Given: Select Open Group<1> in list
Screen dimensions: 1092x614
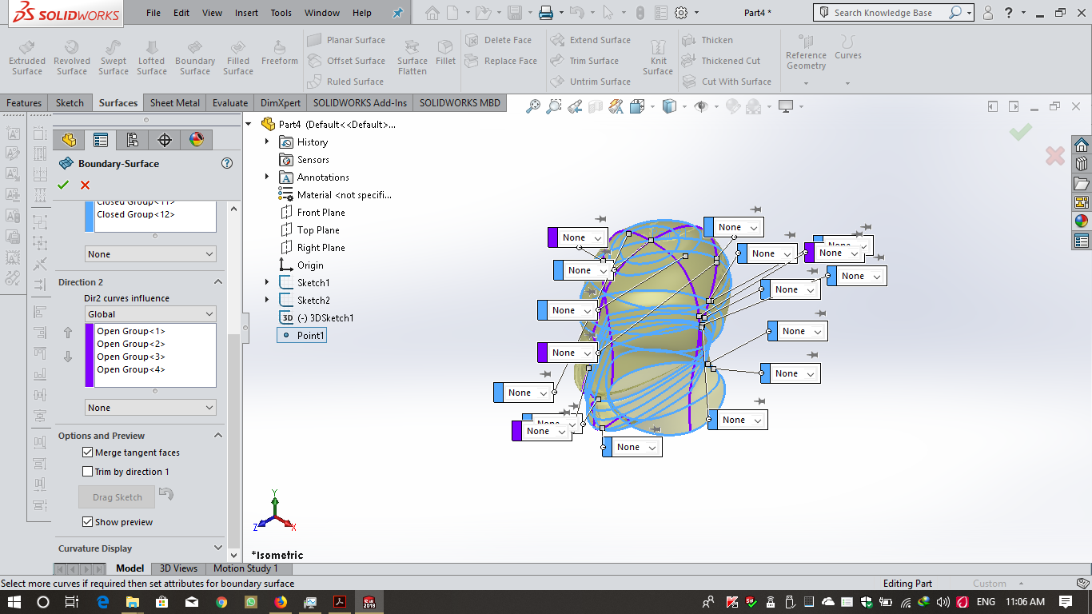Looking at the screenshot, I should [x=131, y=331].
